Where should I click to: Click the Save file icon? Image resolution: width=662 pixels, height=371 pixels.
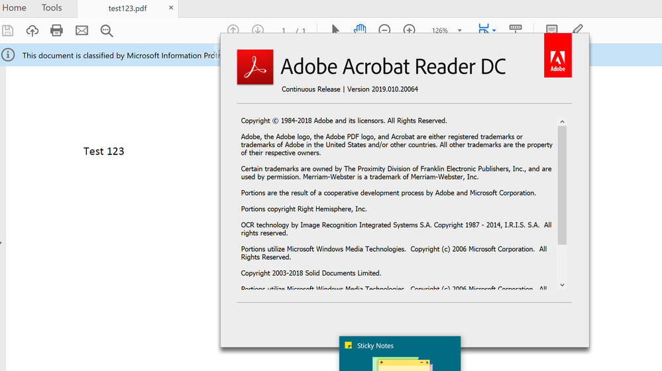(7, 31)
